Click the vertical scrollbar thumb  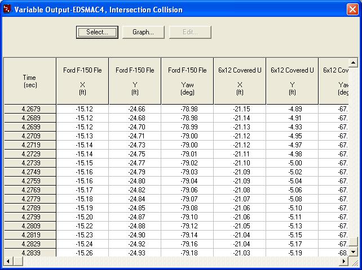[354, 242]
